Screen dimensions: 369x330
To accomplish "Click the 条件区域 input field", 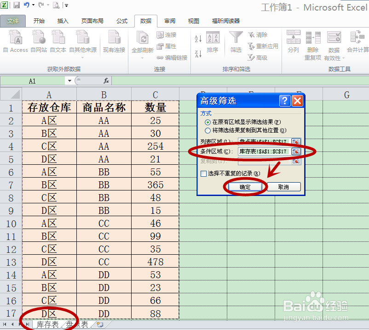I will [262, 151].
